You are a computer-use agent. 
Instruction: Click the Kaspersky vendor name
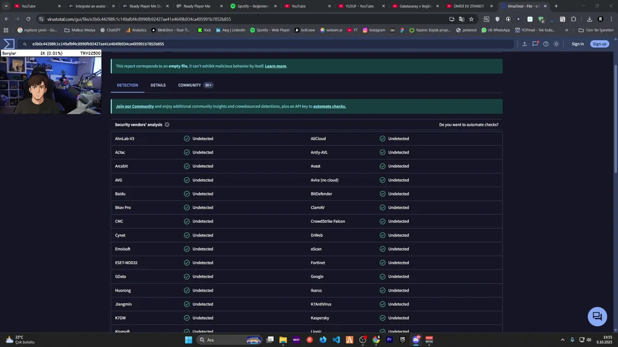click(x=320, y=318)
